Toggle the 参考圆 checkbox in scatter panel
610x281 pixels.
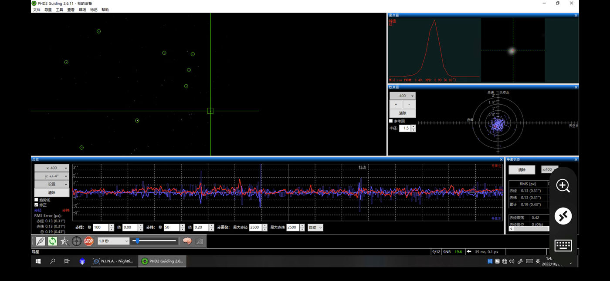coord(391,121)
